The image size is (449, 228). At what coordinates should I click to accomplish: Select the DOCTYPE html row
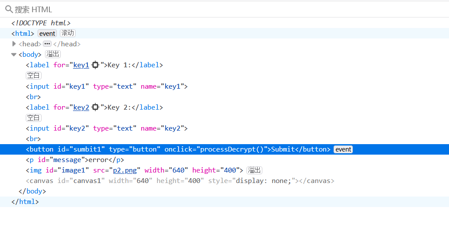[225, 23]
